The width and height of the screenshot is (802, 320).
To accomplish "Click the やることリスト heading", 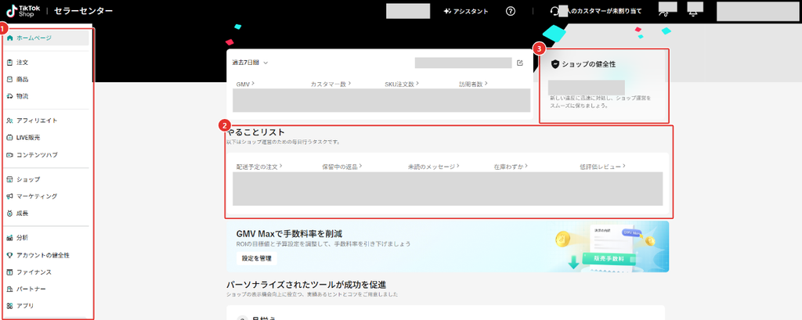I will (256, 132).
